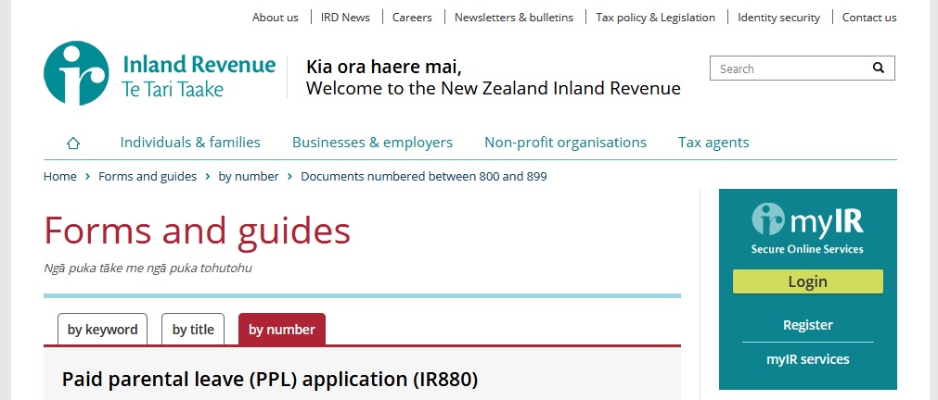This screenshot has width=938, height=400.
Task: Click the search magnifying glass icon
Action: pyautogui.click(x=878, y=69)
